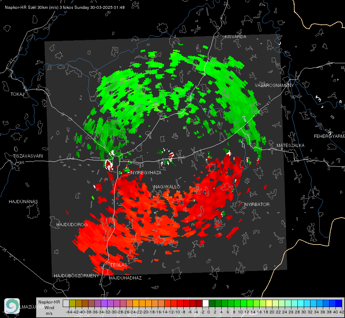The image size is (345, 318).
Task: Click the road number 36 near Tiszavasvári
Action: (22, 163)
